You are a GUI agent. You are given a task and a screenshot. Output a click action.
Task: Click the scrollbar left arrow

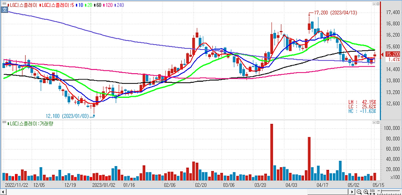click(3, 192)
